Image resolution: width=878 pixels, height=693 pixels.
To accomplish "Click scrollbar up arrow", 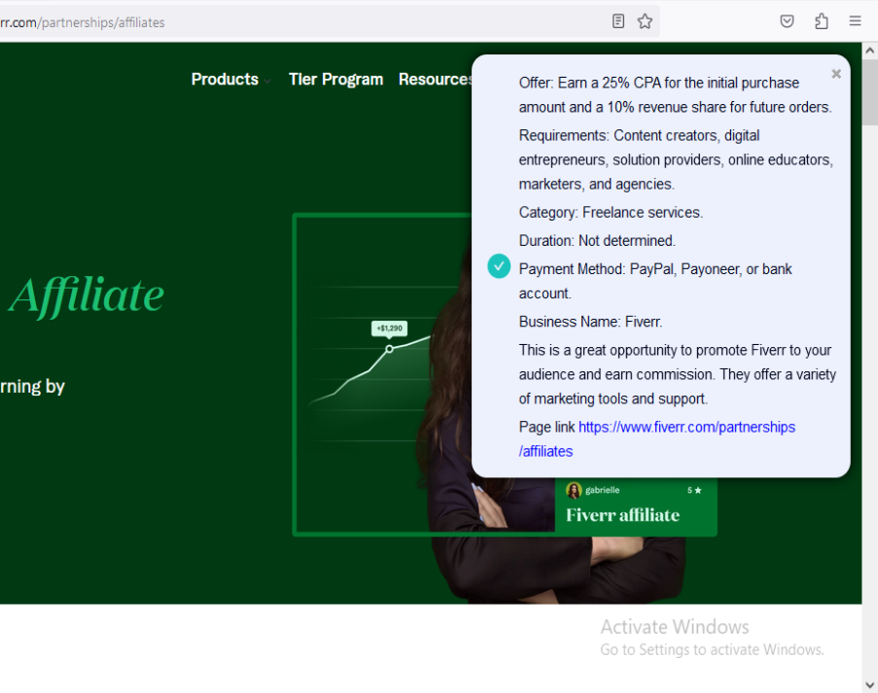I will [869, 51].
